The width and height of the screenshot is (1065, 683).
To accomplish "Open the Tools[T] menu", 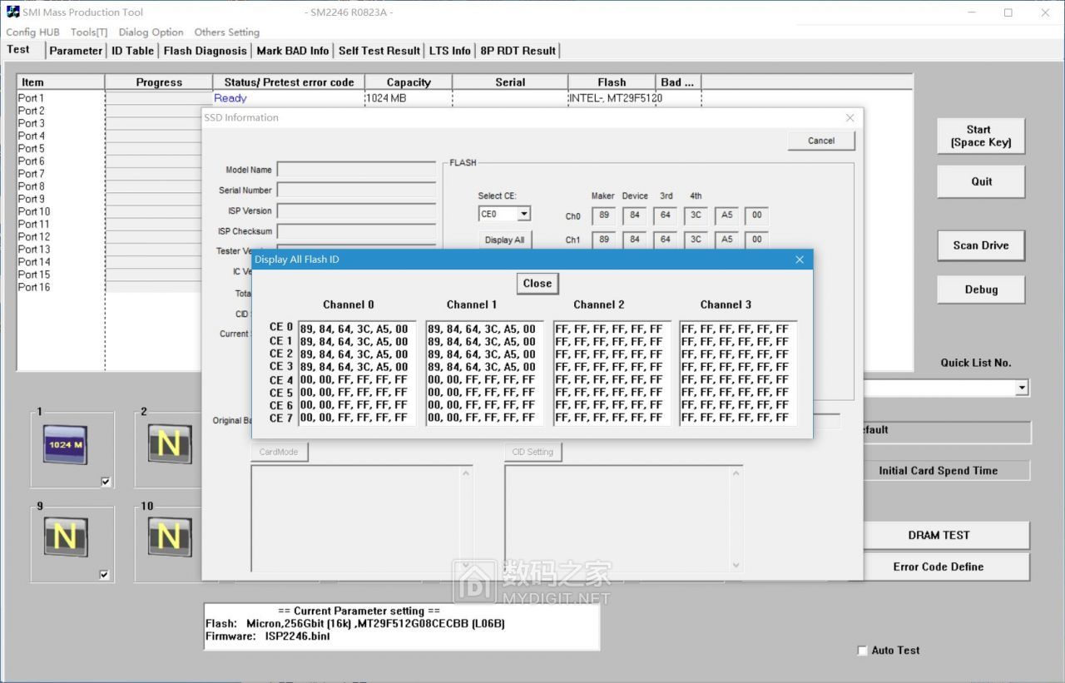I will pos(89,32).
